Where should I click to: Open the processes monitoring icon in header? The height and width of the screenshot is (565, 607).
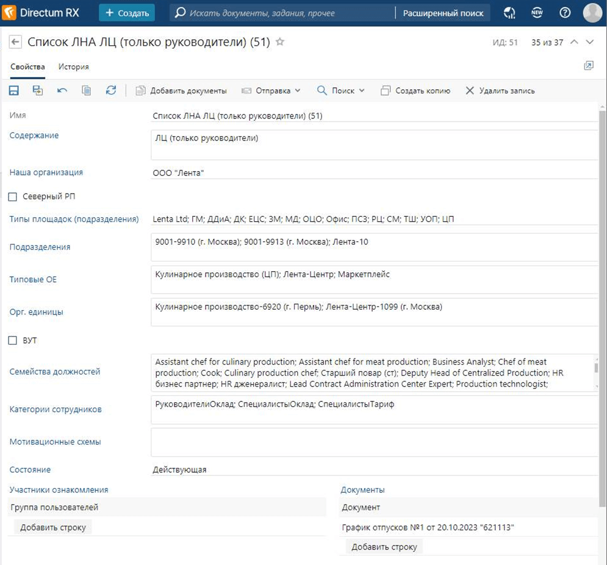pos(509,13)
